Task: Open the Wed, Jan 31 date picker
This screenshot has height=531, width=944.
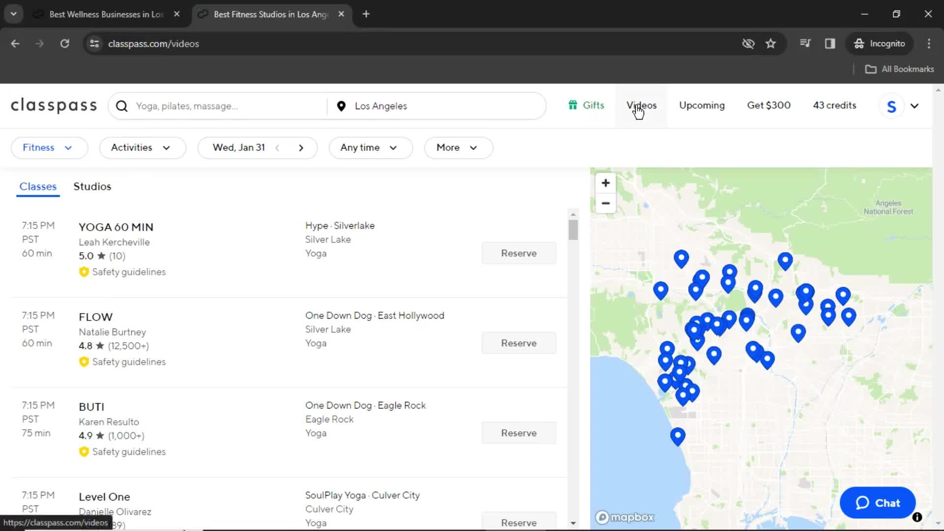Action: pos(239,148)
